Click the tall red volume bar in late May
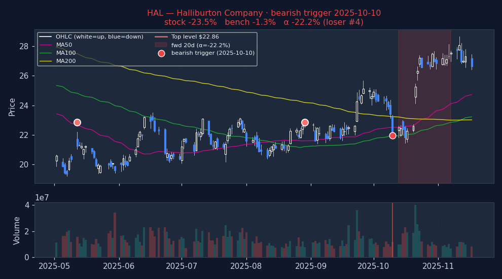 tap(115, 235)
